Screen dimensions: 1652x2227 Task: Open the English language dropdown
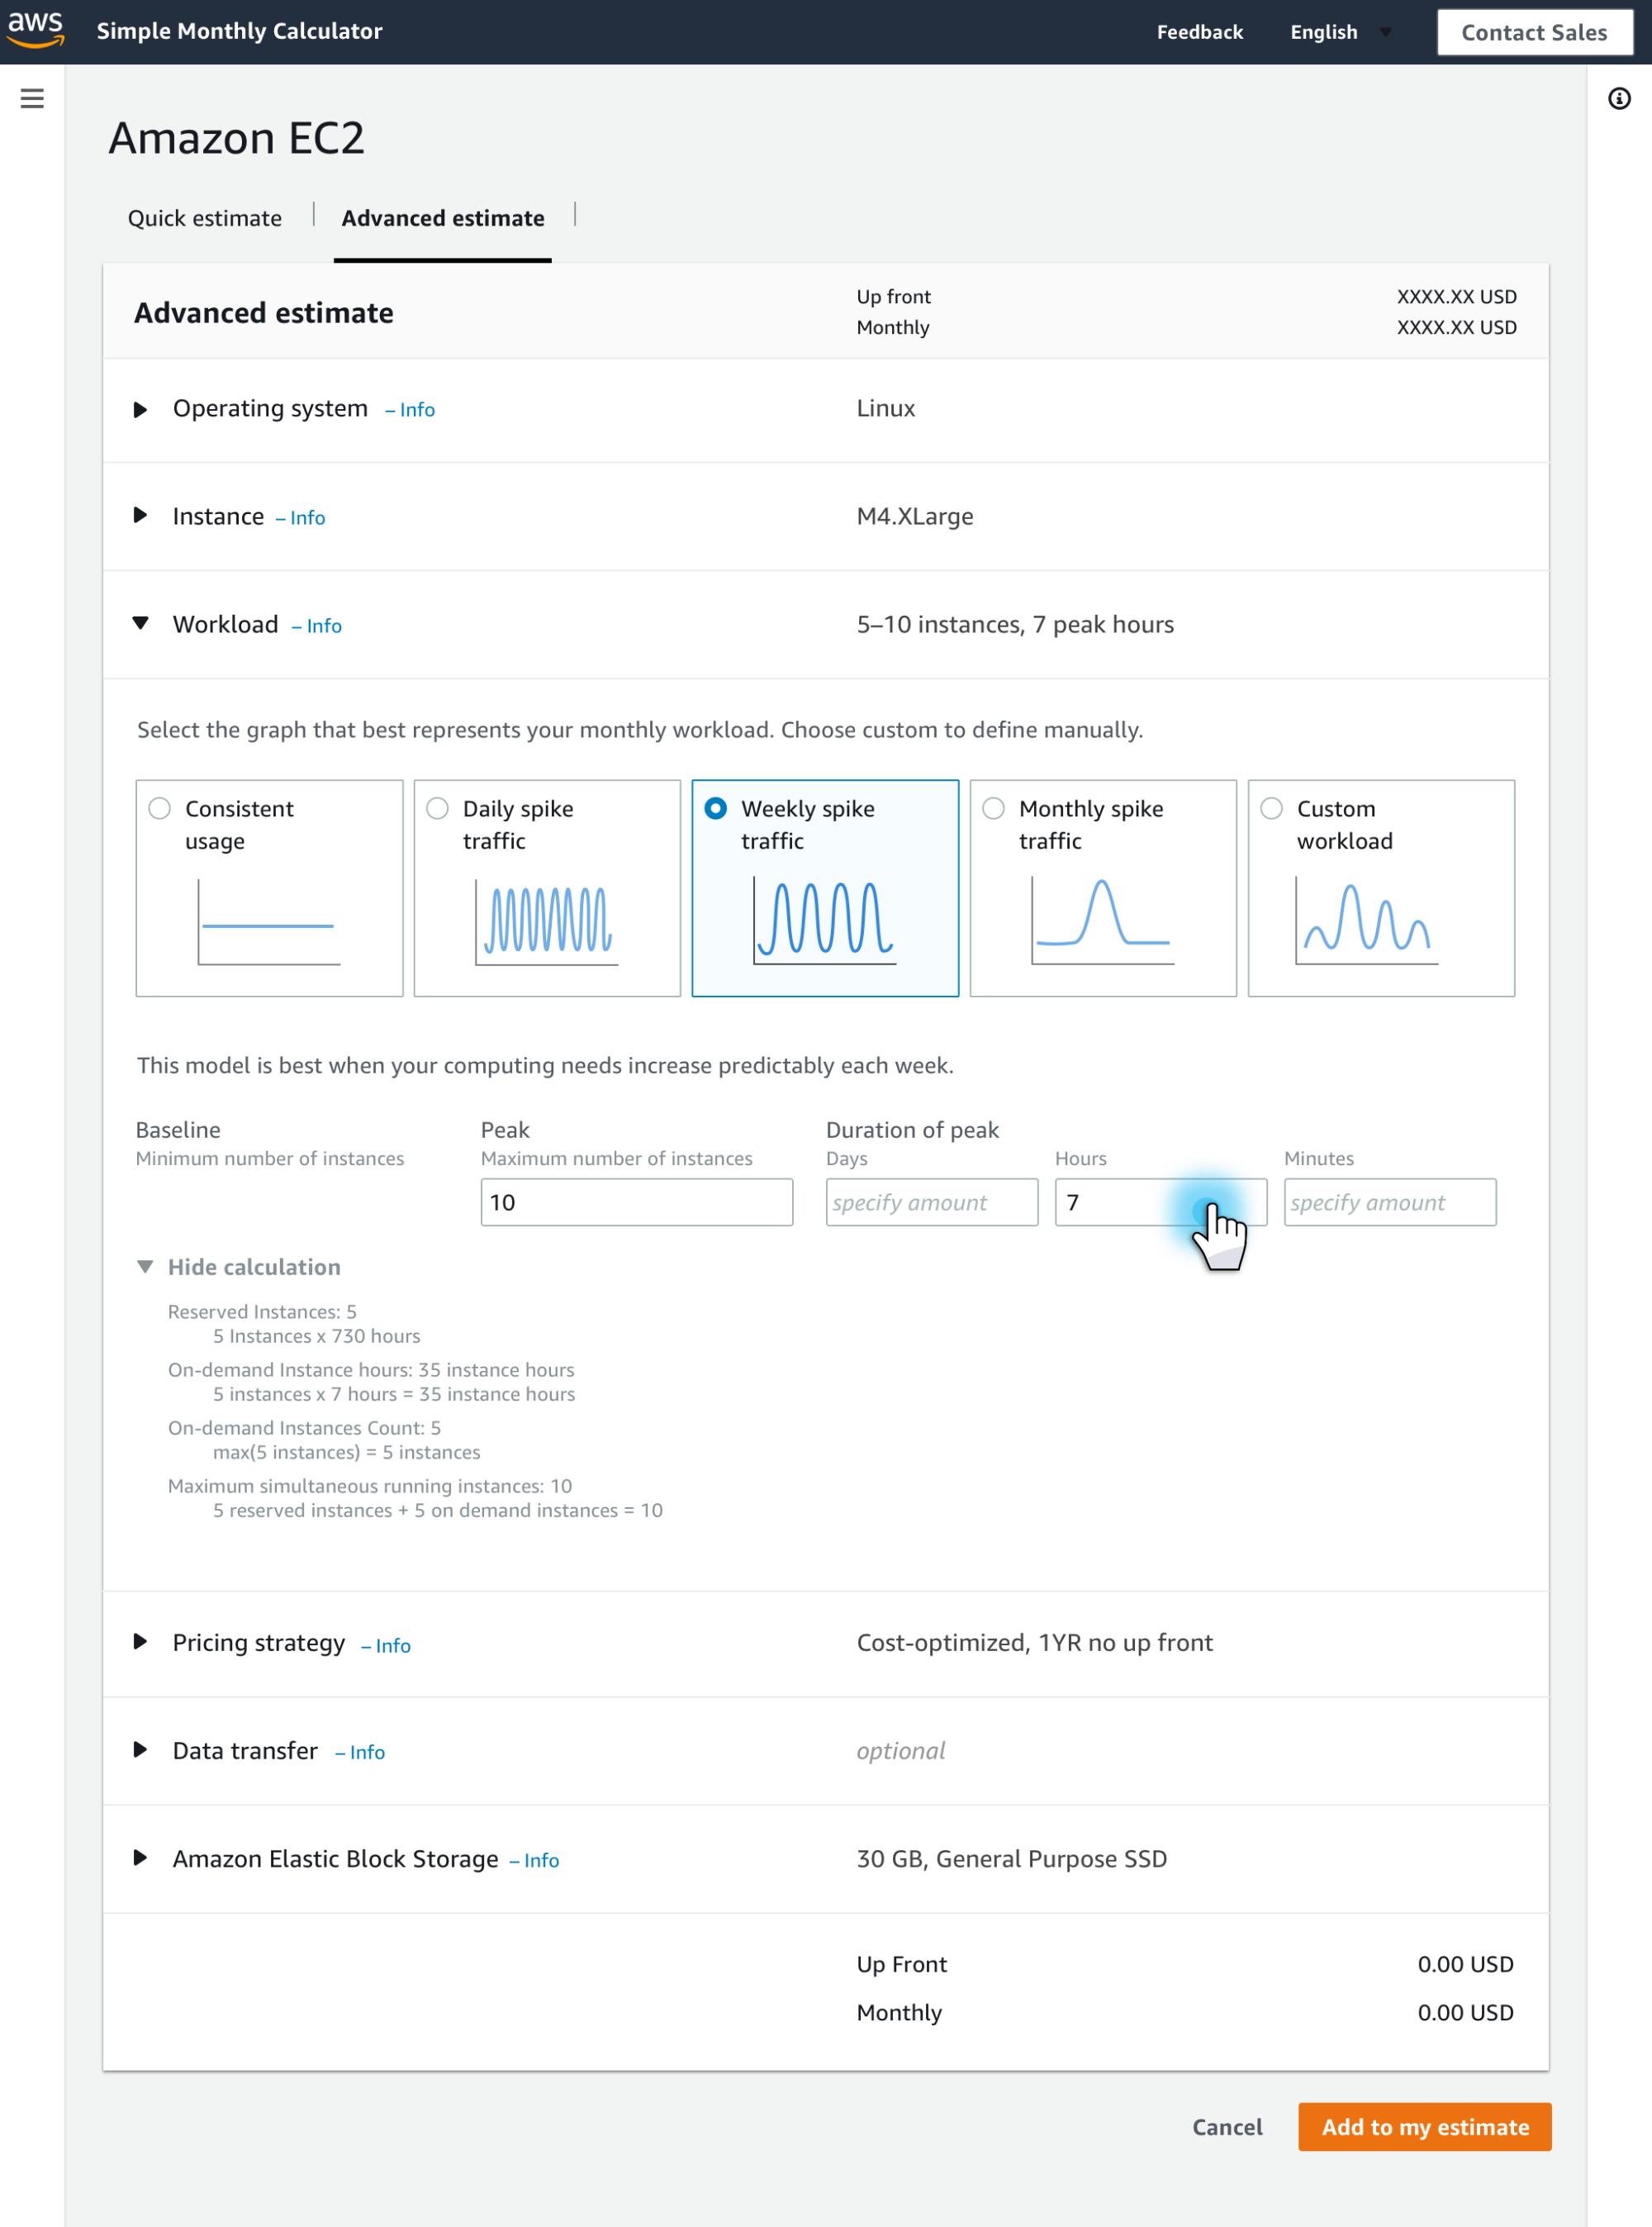pos(1341,32)
